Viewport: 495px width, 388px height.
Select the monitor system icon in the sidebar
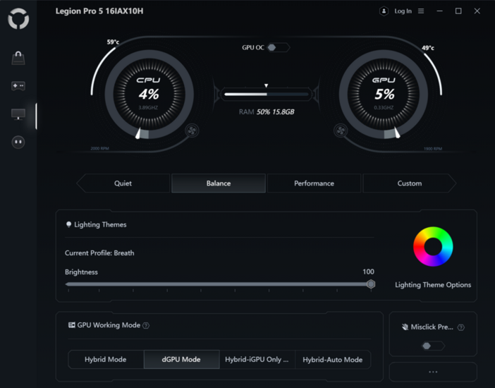point(18,114)
